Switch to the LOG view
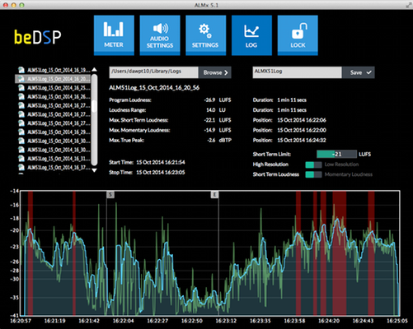This screenshot has height=329, width=413. 251,35
